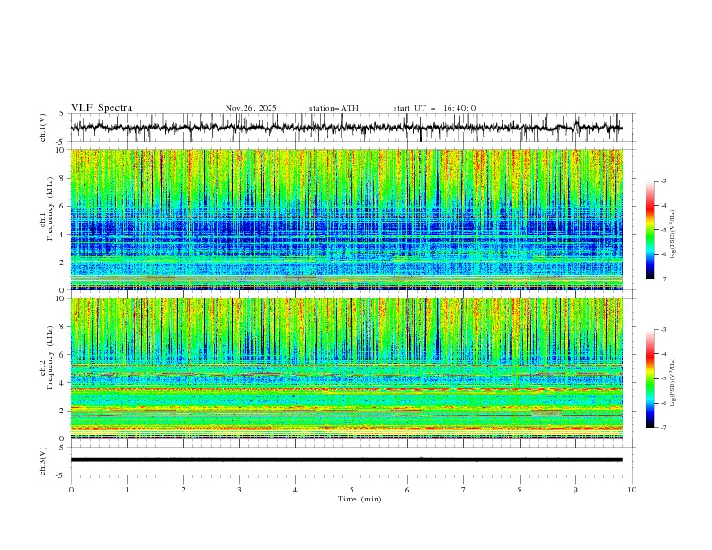Click the 'VLF Spectra' title text
Viewport: 712px width, 550px height.
point(102,108)
